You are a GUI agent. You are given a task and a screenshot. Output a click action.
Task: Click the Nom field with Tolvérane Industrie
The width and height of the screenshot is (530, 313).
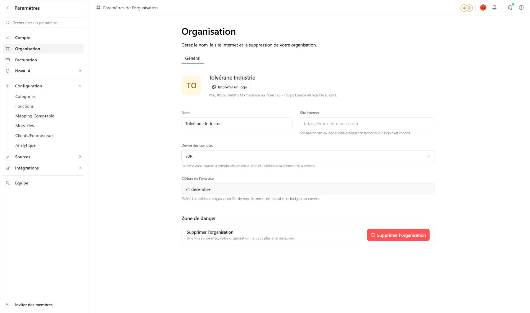click(237, 123)
